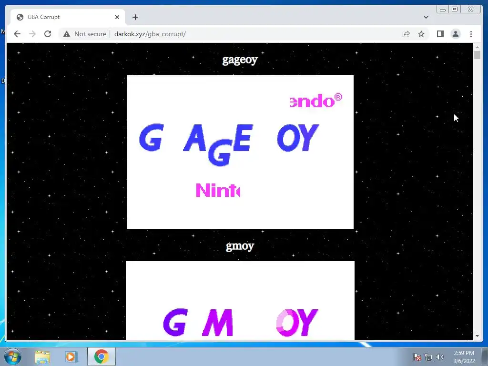Open File Explorer from the taskbar

42,356
